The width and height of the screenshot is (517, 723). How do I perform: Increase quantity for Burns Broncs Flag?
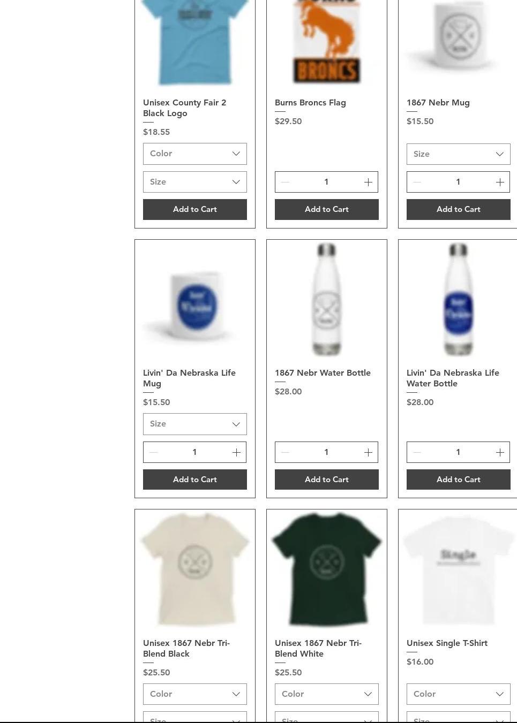point(368,182)
